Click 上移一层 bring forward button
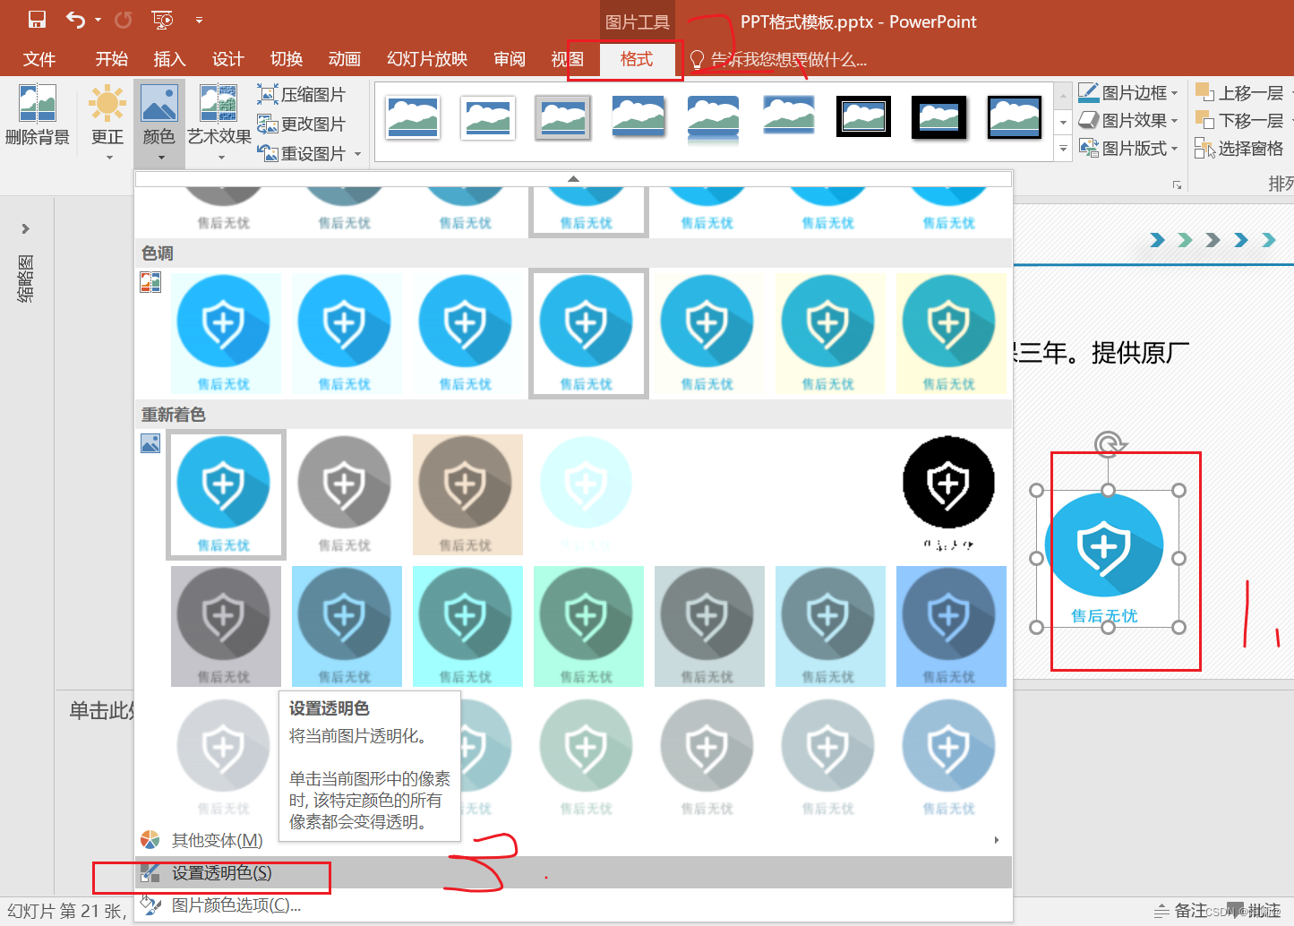Image resolution: width=1294 pixels, height=926 pixels. (1240, 92)
